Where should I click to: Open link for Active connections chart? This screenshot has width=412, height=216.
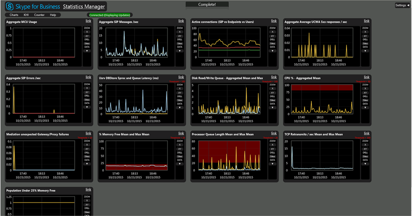pos(274,21)
